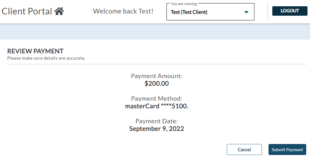Screen dimensions: 310x160
Task: Cancel the payment review
Action: [244, 150]
